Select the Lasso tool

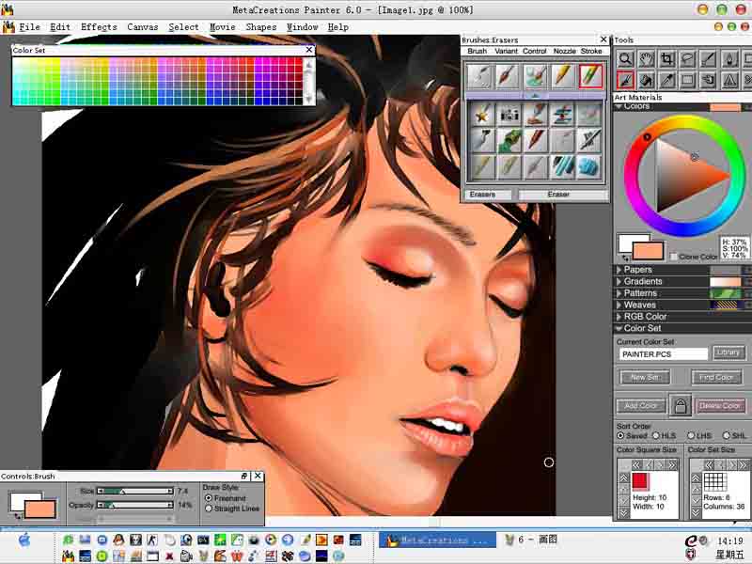coord(688,59)
